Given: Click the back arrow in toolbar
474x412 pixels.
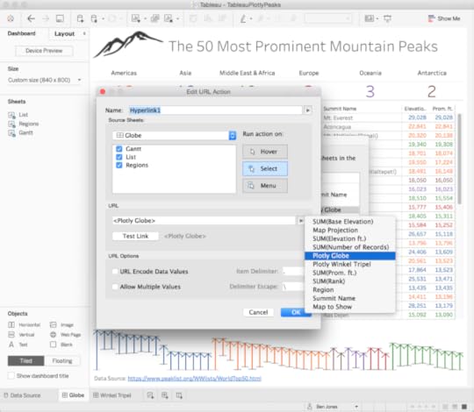Looking at the screenshot, I should pos(31,18).
